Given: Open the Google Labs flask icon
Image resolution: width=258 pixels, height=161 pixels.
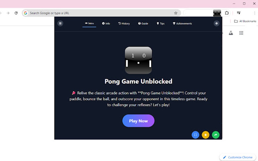Looking at the screenshot, I should coord(231,33).
